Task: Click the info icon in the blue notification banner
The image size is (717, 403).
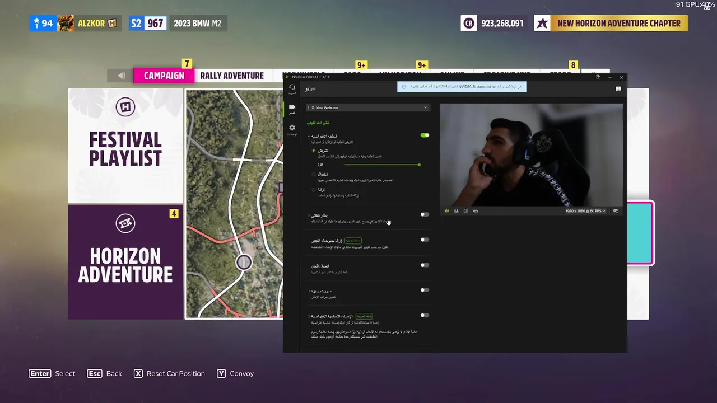Action: [404, 87]
